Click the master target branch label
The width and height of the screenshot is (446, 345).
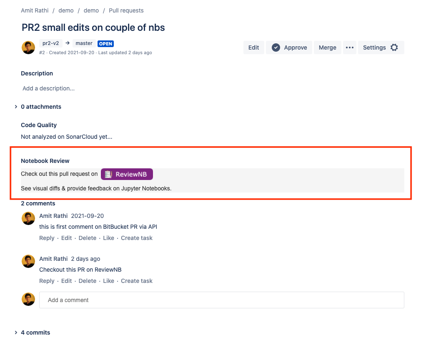coord(84,43)
